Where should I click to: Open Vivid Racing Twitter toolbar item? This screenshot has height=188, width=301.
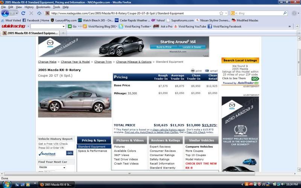tap(135, 26)
